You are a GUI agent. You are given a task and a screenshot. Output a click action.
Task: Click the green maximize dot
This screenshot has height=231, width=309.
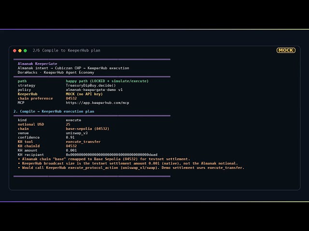point(25,51)
